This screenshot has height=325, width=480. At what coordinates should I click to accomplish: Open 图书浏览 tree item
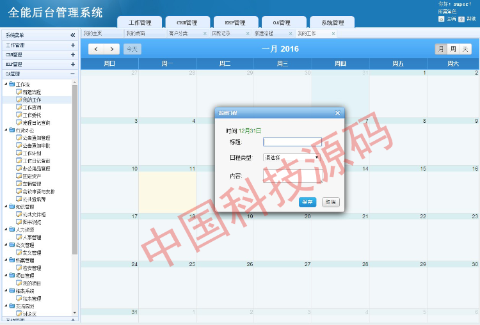(x=32, y=222)
